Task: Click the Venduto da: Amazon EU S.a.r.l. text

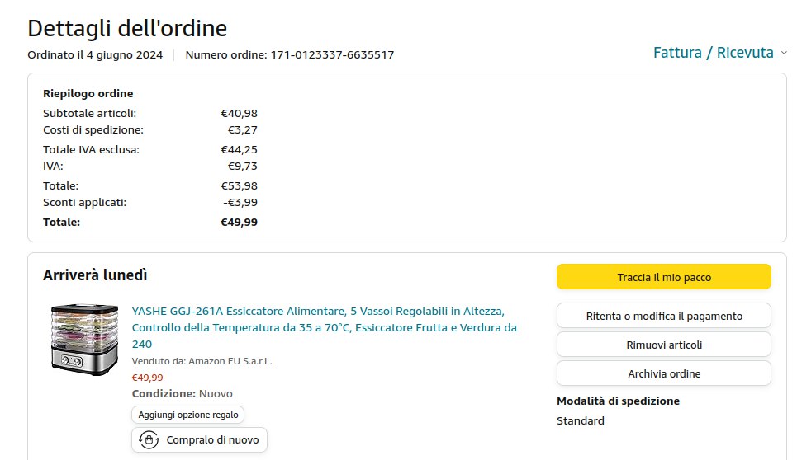Action: [202, 361]
